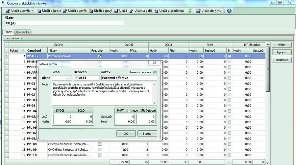The image size is (296, 165).
Task: Click the 'Uložit a nový' toolbar icon
Action: tap(91, 11)
